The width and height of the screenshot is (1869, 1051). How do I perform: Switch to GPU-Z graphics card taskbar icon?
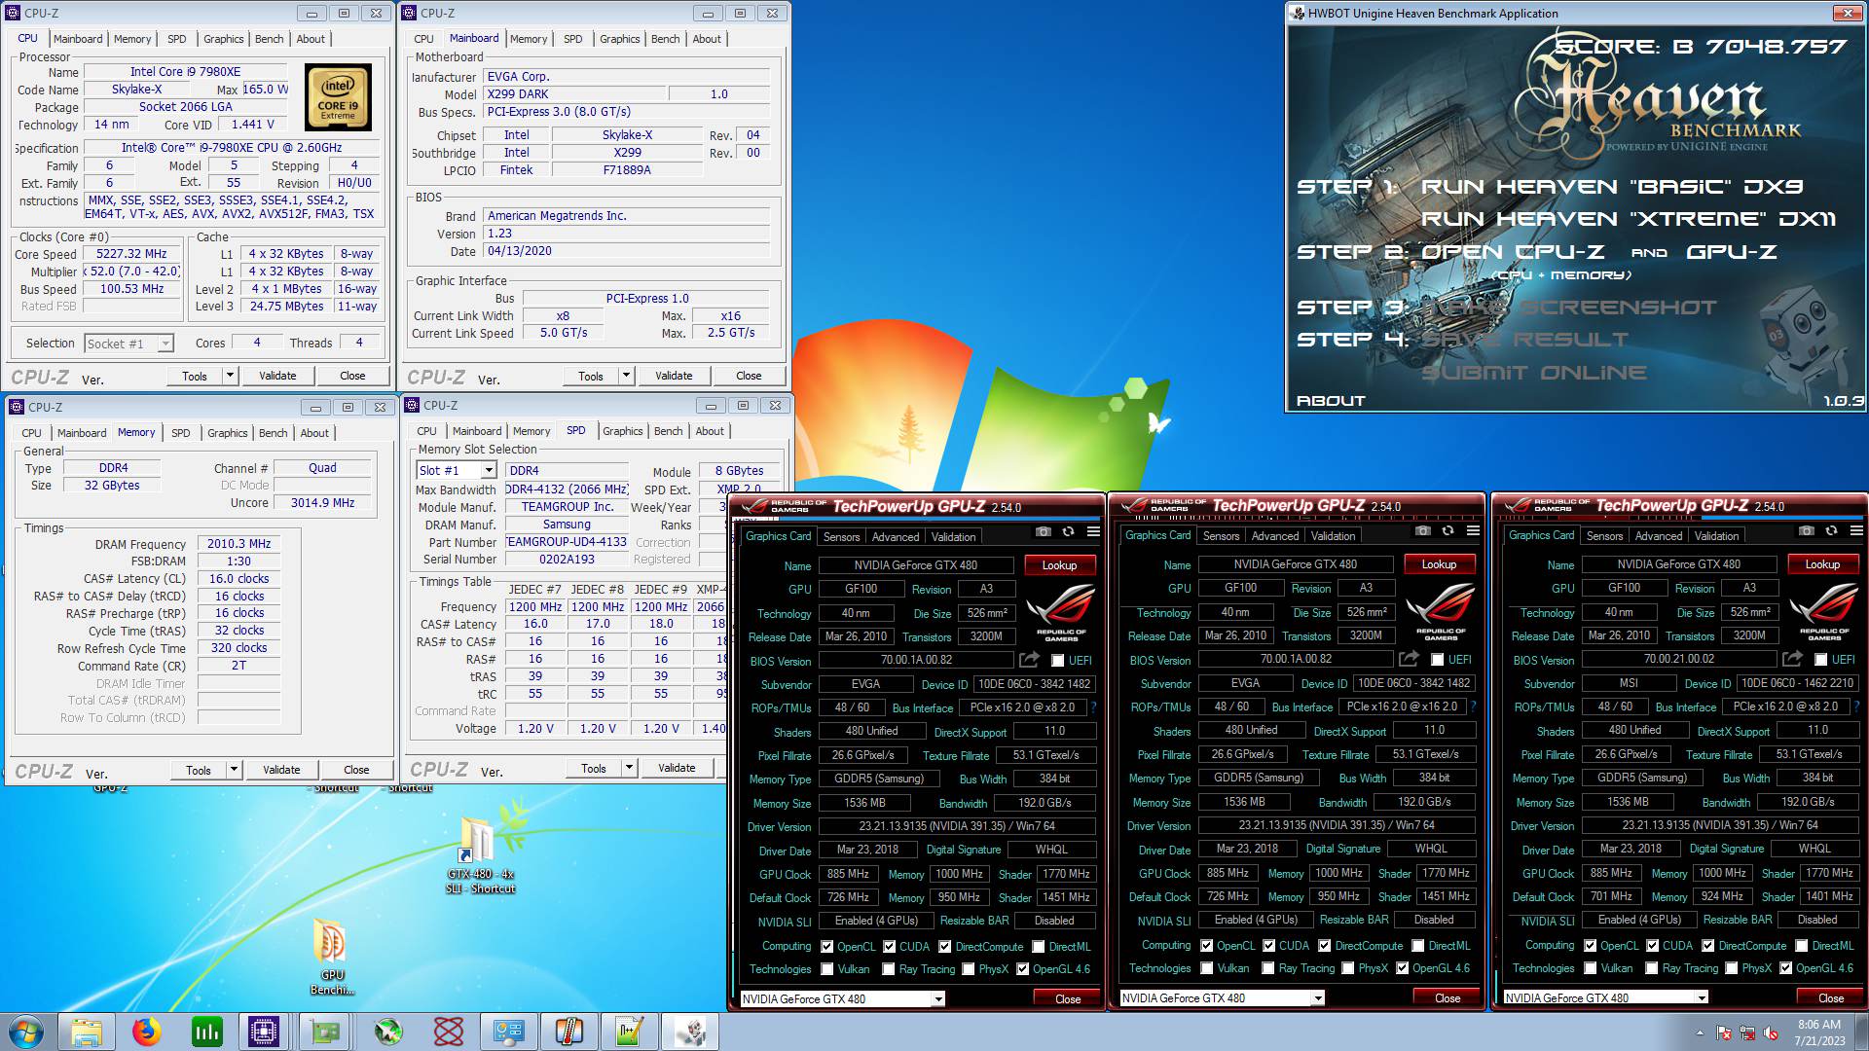click(x=326, y=1032)
